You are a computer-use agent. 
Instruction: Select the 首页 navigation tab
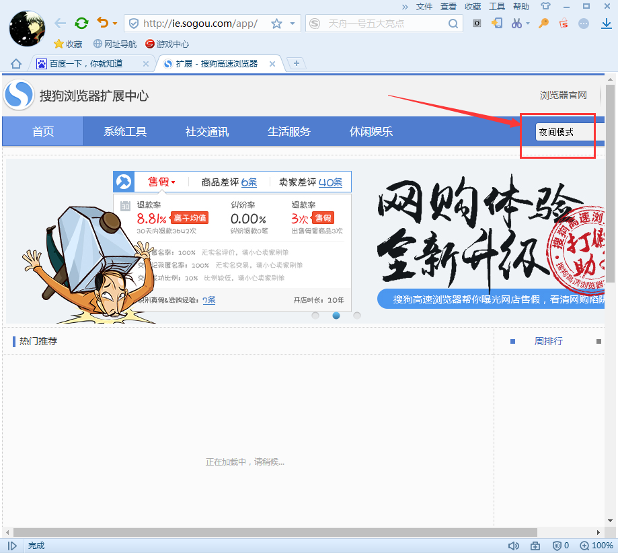43,131
